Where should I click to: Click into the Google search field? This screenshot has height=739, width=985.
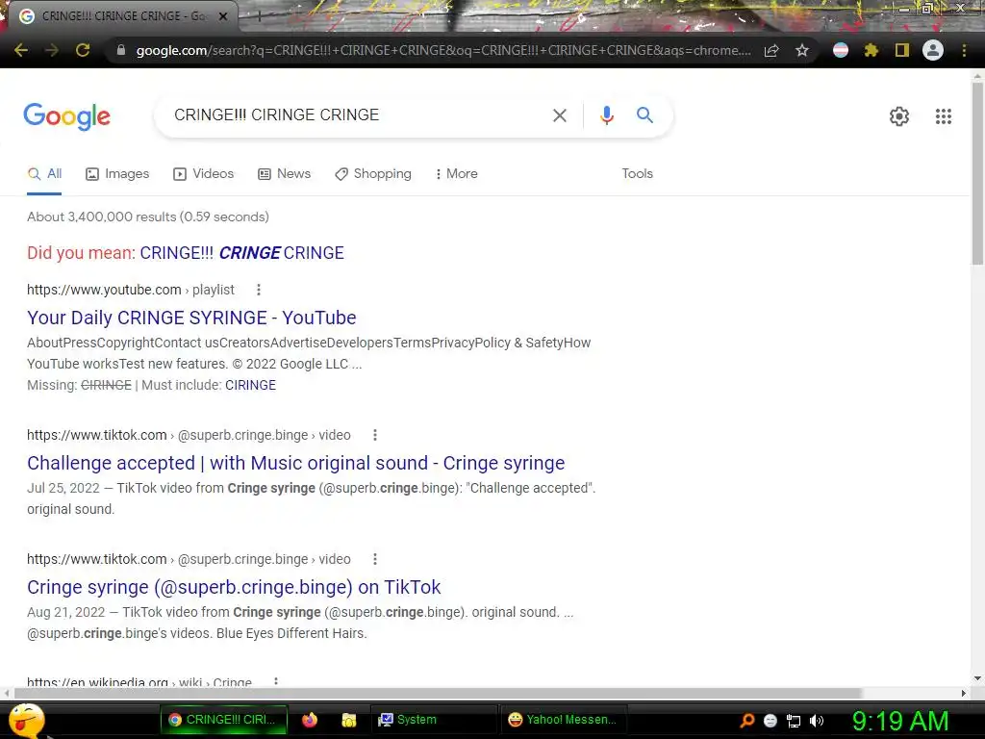352,115
